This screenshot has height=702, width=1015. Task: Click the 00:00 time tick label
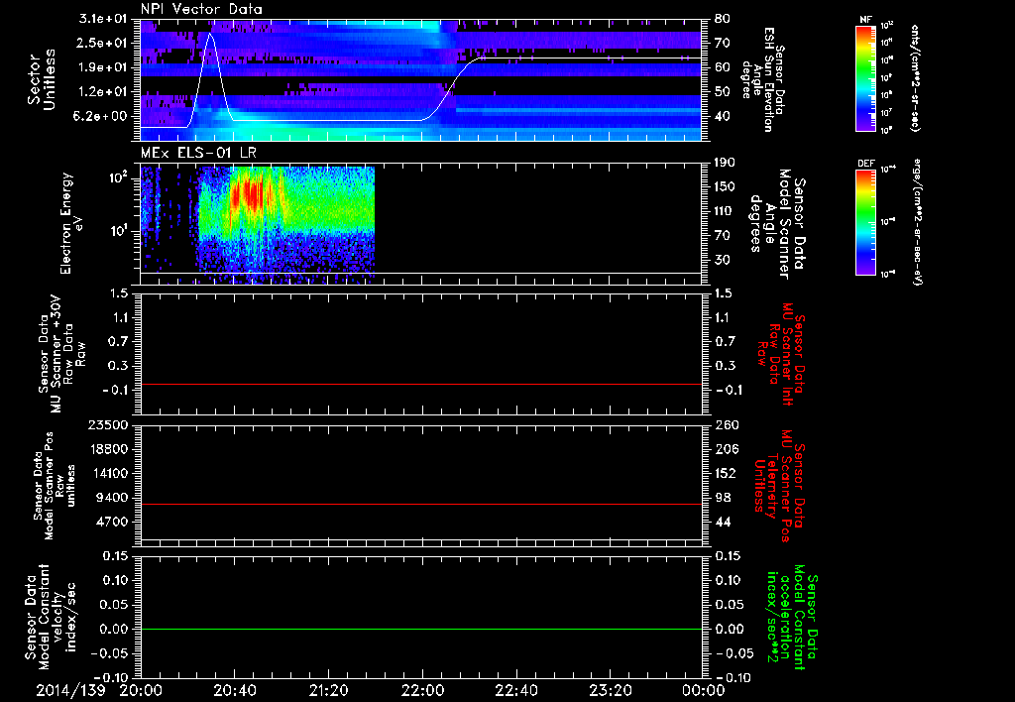703,690
